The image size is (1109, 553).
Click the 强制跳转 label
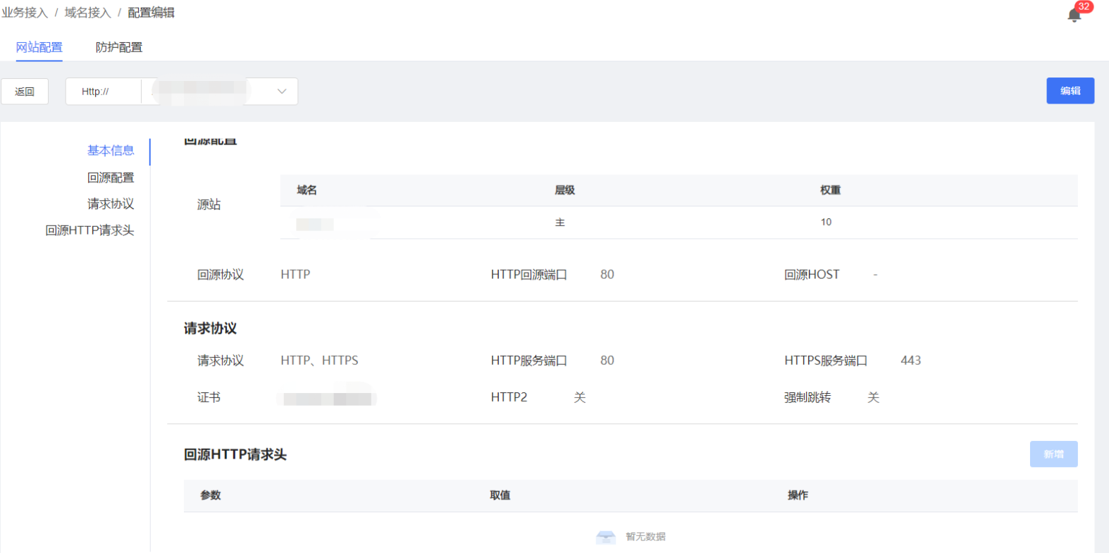(807, 398)
